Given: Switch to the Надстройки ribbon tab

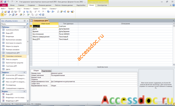Looking at the screenshot, I should [x=81, y=5].
